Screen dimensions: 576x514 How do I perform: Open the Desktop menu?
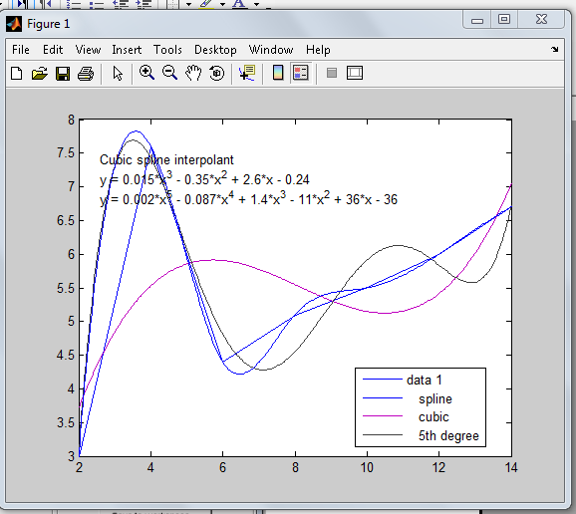click(x=215, y=50)
